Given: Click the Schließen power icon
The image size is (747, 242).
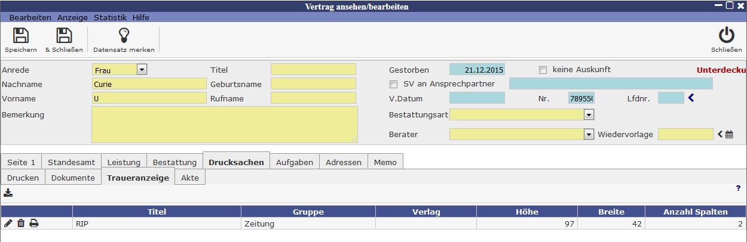Looking at the screenshot, I should [726, 36].
